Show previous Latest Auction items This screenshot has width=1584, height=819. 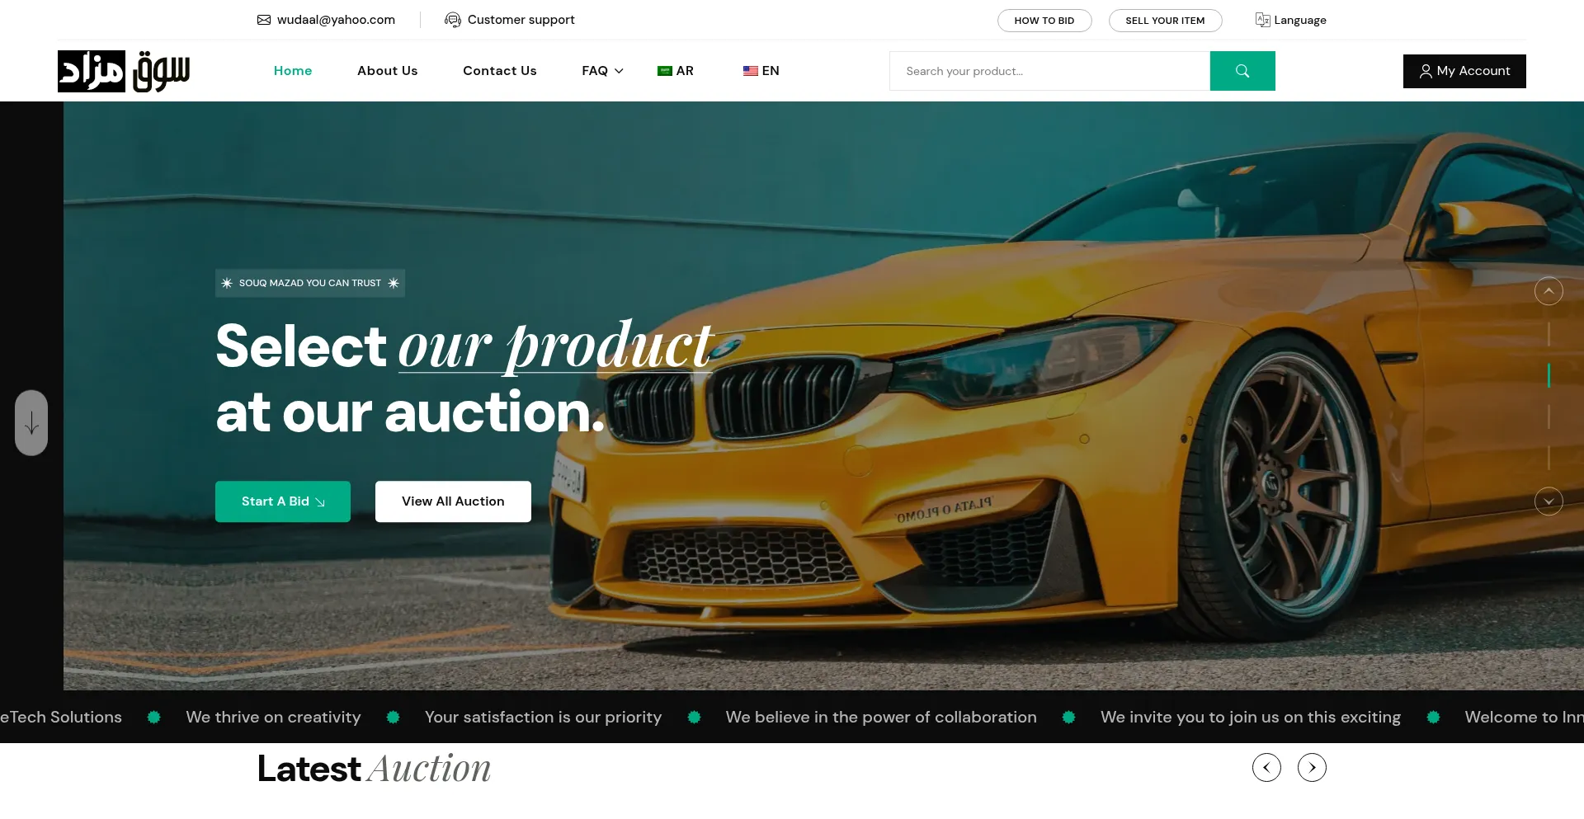[1266, 767]
